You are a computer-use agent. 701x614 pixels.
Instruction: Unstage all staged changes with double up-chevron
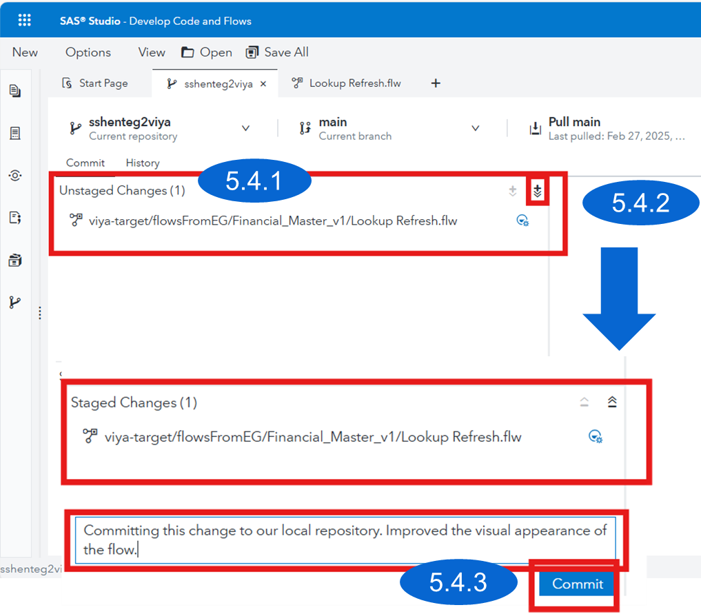click(x=612, y=402)
